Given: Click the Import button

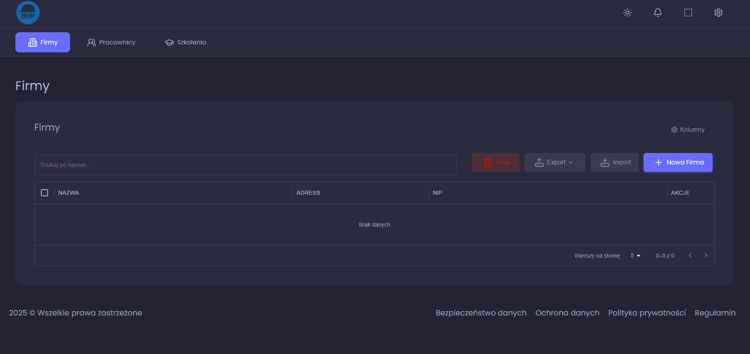Looking at the screenshot, I should pyautogui.click(x=614, y=162).
